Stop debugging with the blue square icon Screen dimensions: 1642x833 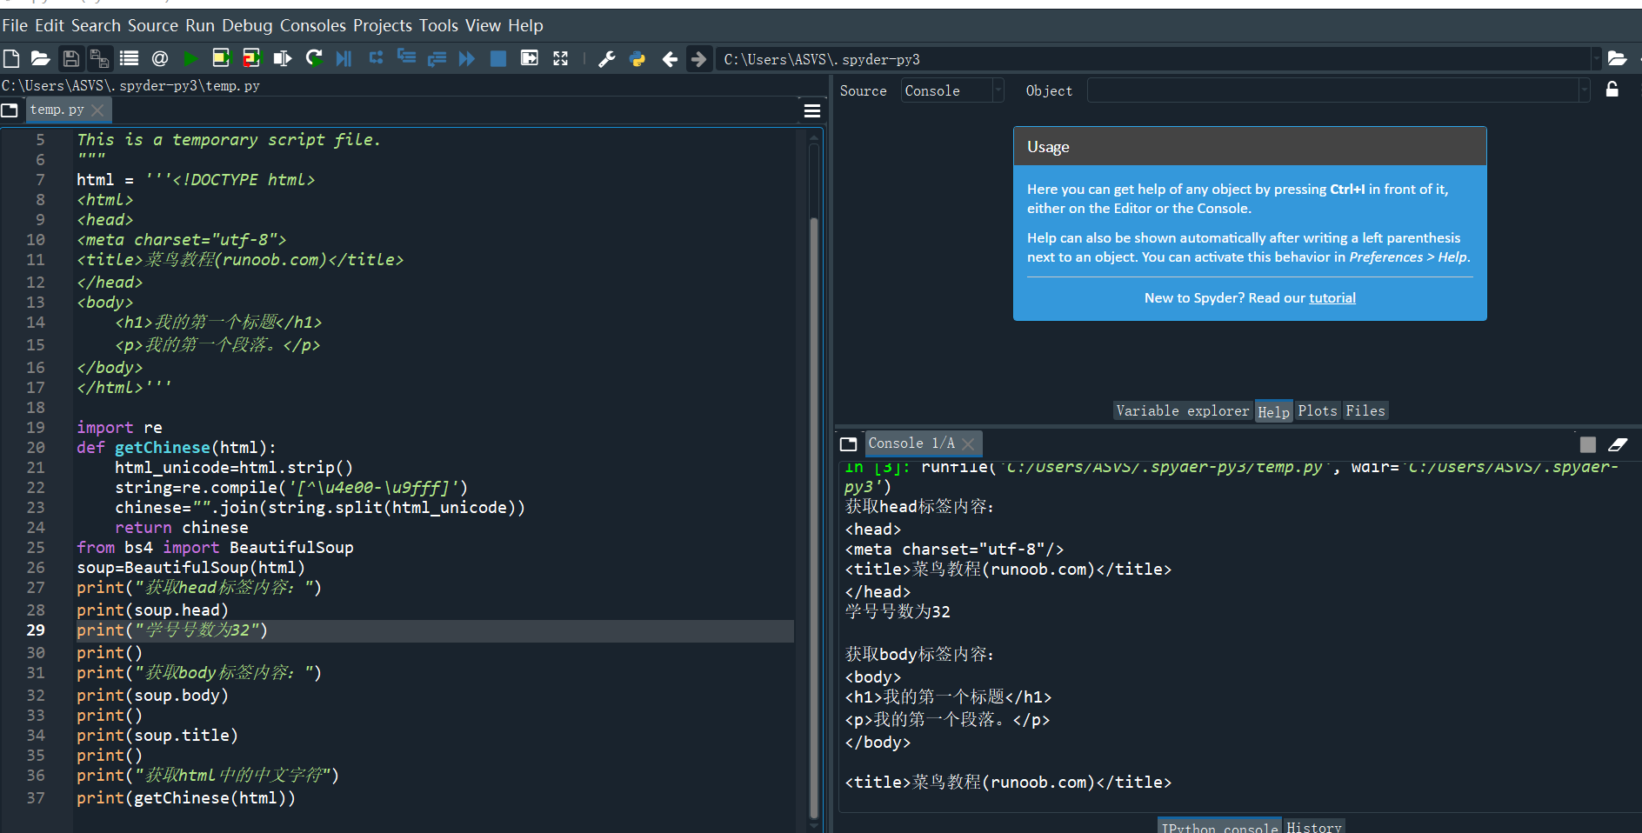point(498,58)
